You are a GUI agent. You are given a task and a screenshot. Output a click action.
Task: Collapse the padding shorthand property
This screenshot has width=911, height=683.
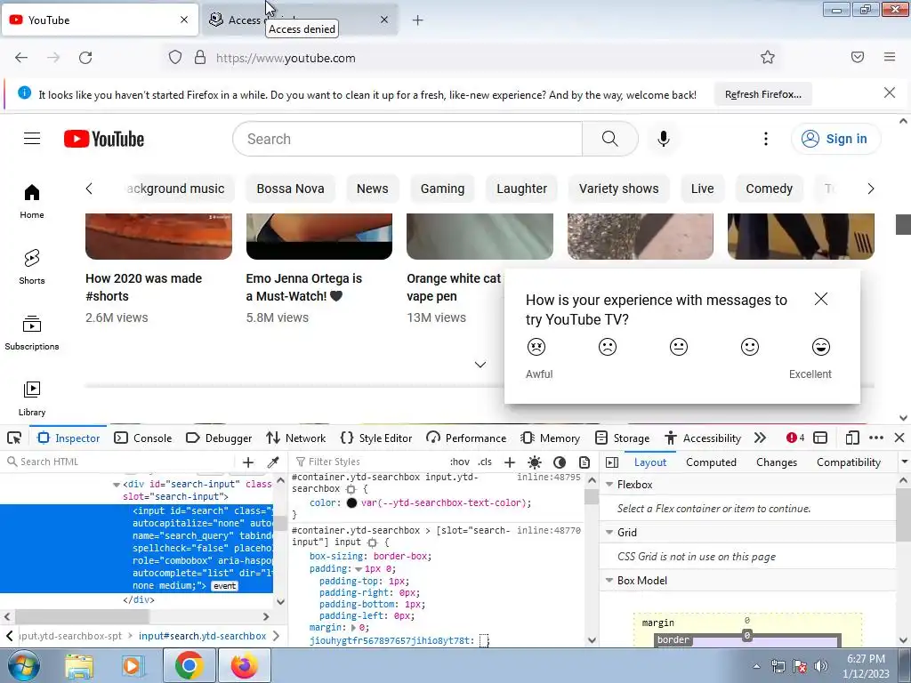[359, 569]
